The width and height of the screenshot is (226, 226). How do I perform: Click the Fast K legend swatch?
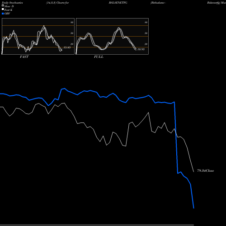pyautogui.click(x=3, y=9)
